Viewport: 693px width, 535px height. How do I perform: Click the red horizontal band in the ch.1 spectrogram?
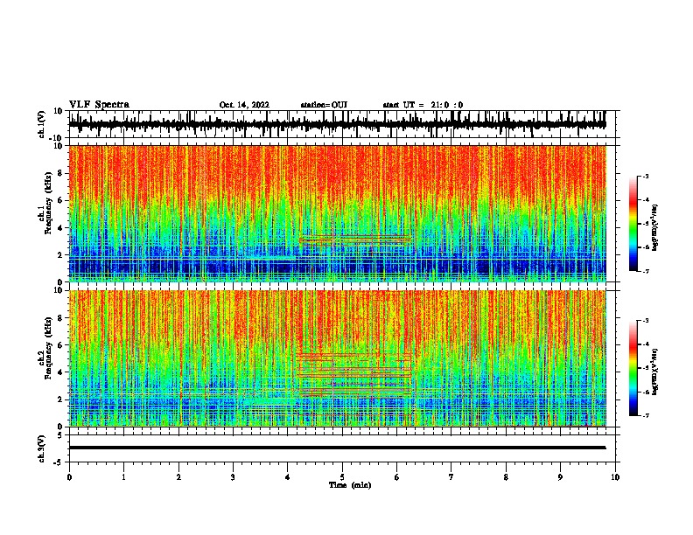click(x=355, y=240)
